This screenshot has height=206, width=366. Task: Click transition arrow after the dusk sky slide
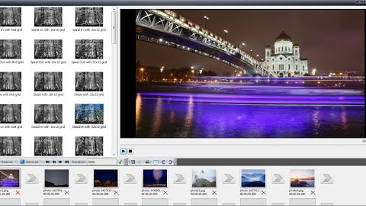coord(81,179)
